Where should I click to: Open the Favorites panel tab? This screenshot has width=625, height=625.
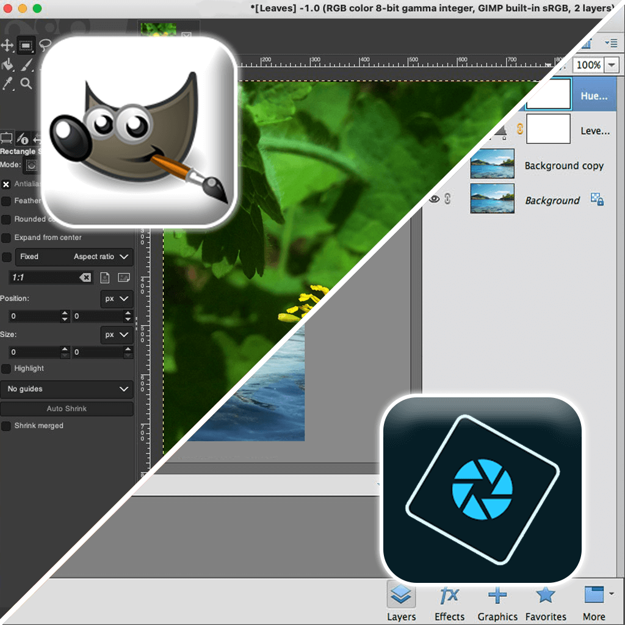pos(546,602)
